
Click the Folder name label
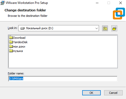point(16,73)
